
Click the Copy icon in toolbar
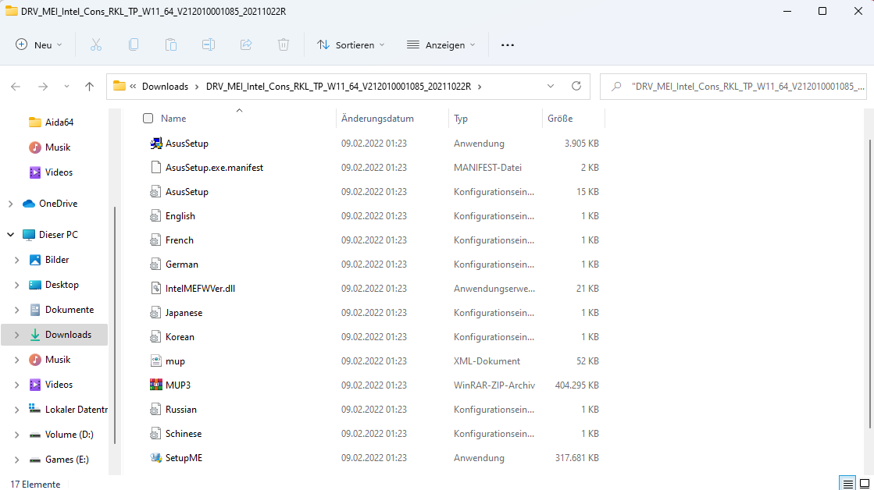pos(134,45)
